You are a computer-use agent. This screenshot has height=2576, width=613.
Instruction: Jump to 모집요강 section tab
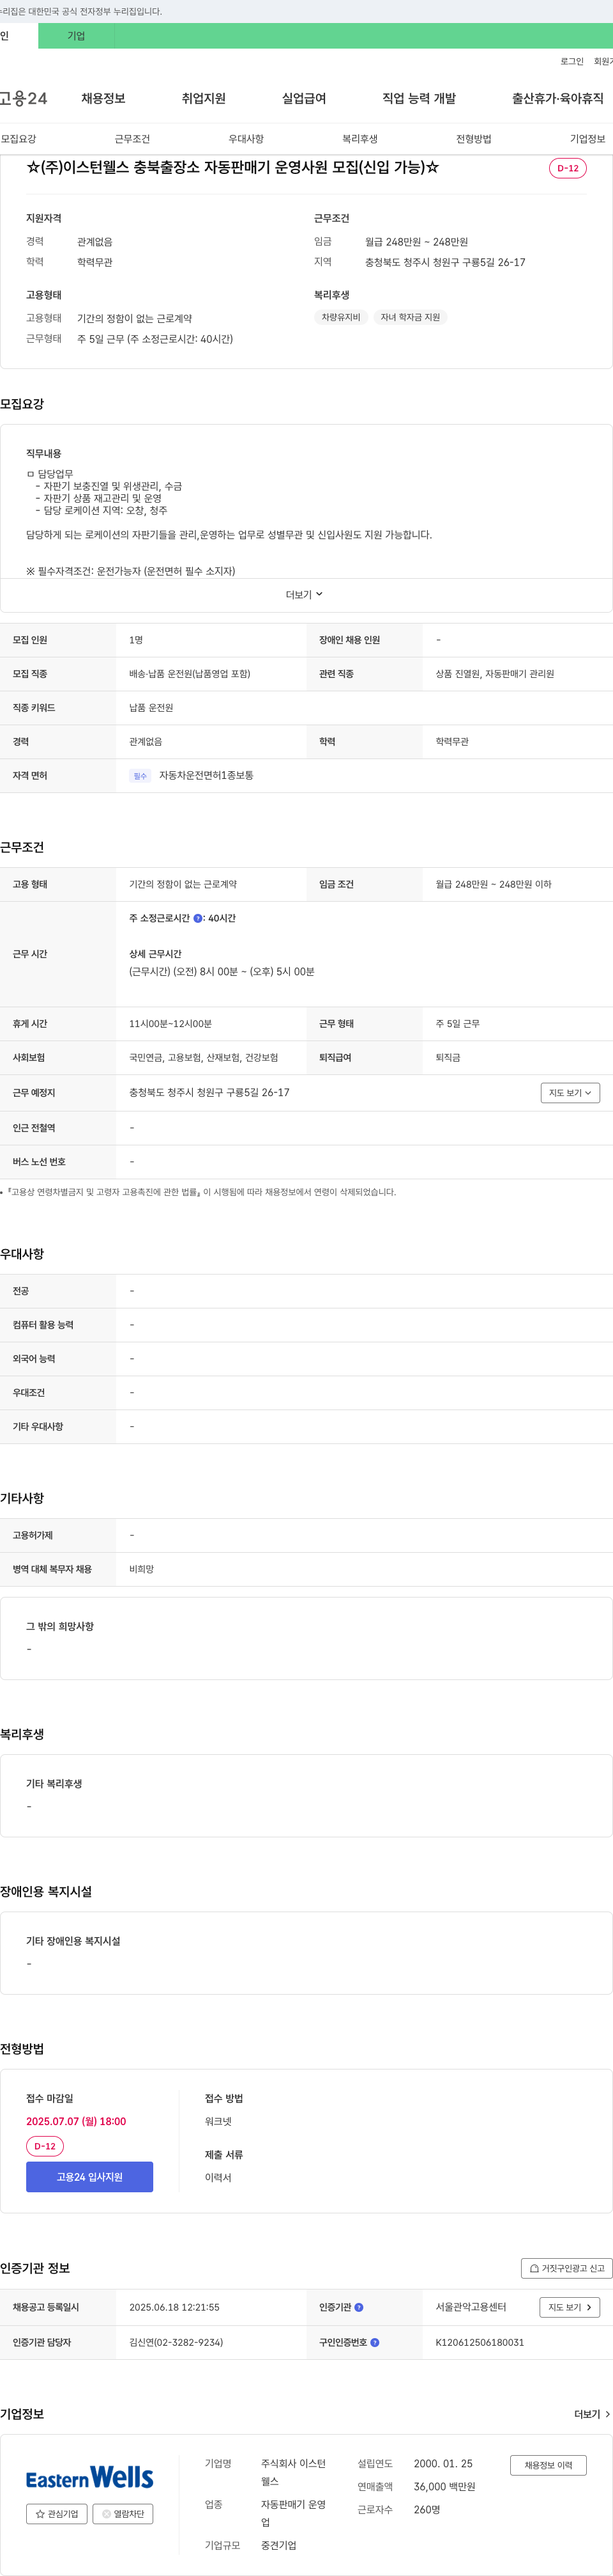[18, 139]
